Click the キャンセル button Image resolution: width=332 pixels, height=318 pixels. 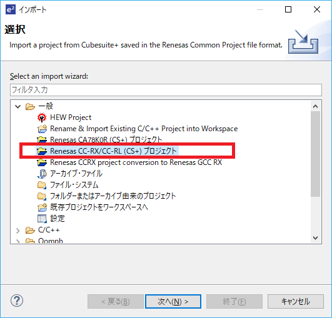click(296, 302)
